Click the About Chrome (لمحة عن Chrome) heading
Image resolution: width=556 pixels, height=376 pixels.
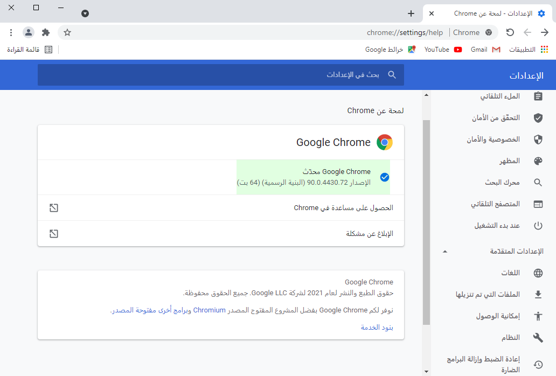(375, 110)
